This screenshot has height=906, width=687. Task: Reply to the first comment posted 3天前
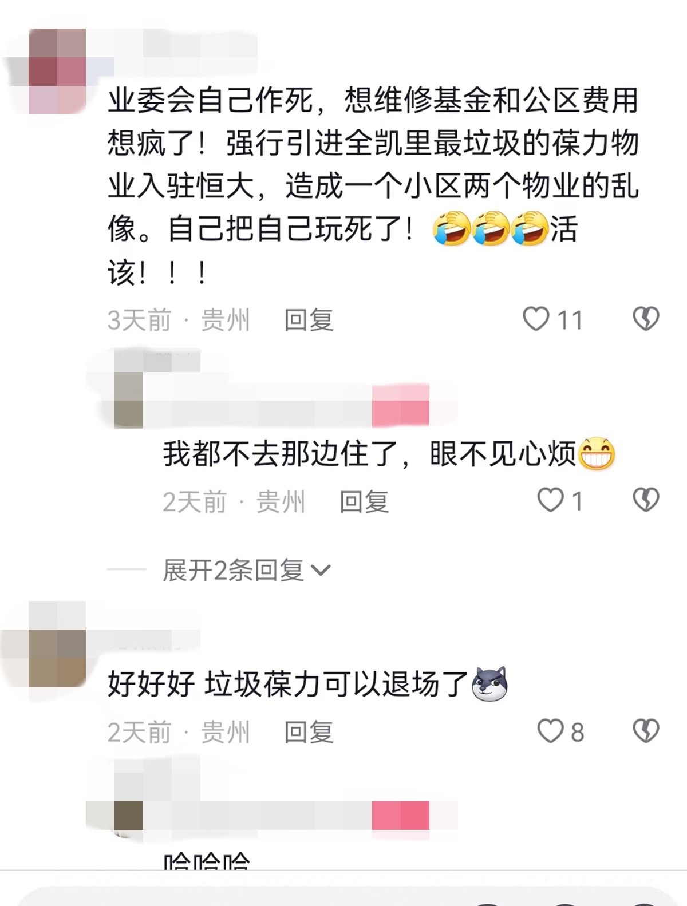click(309, 320)
